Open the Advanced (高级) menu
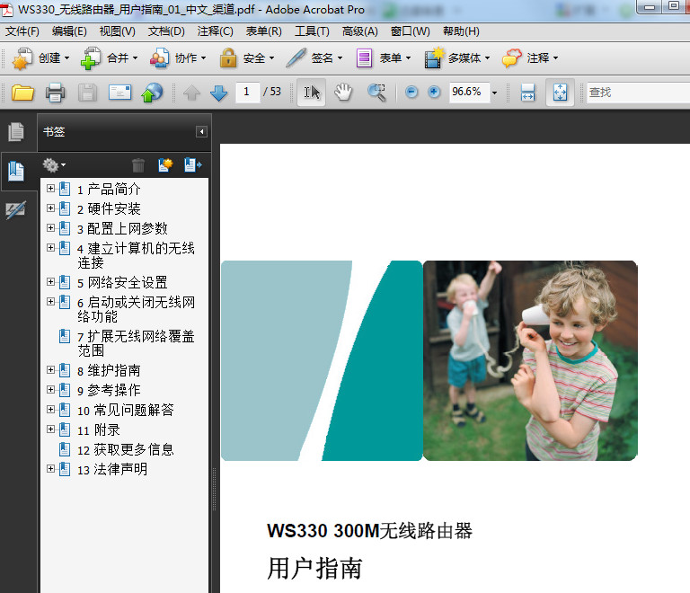 [x=360, y=31]
